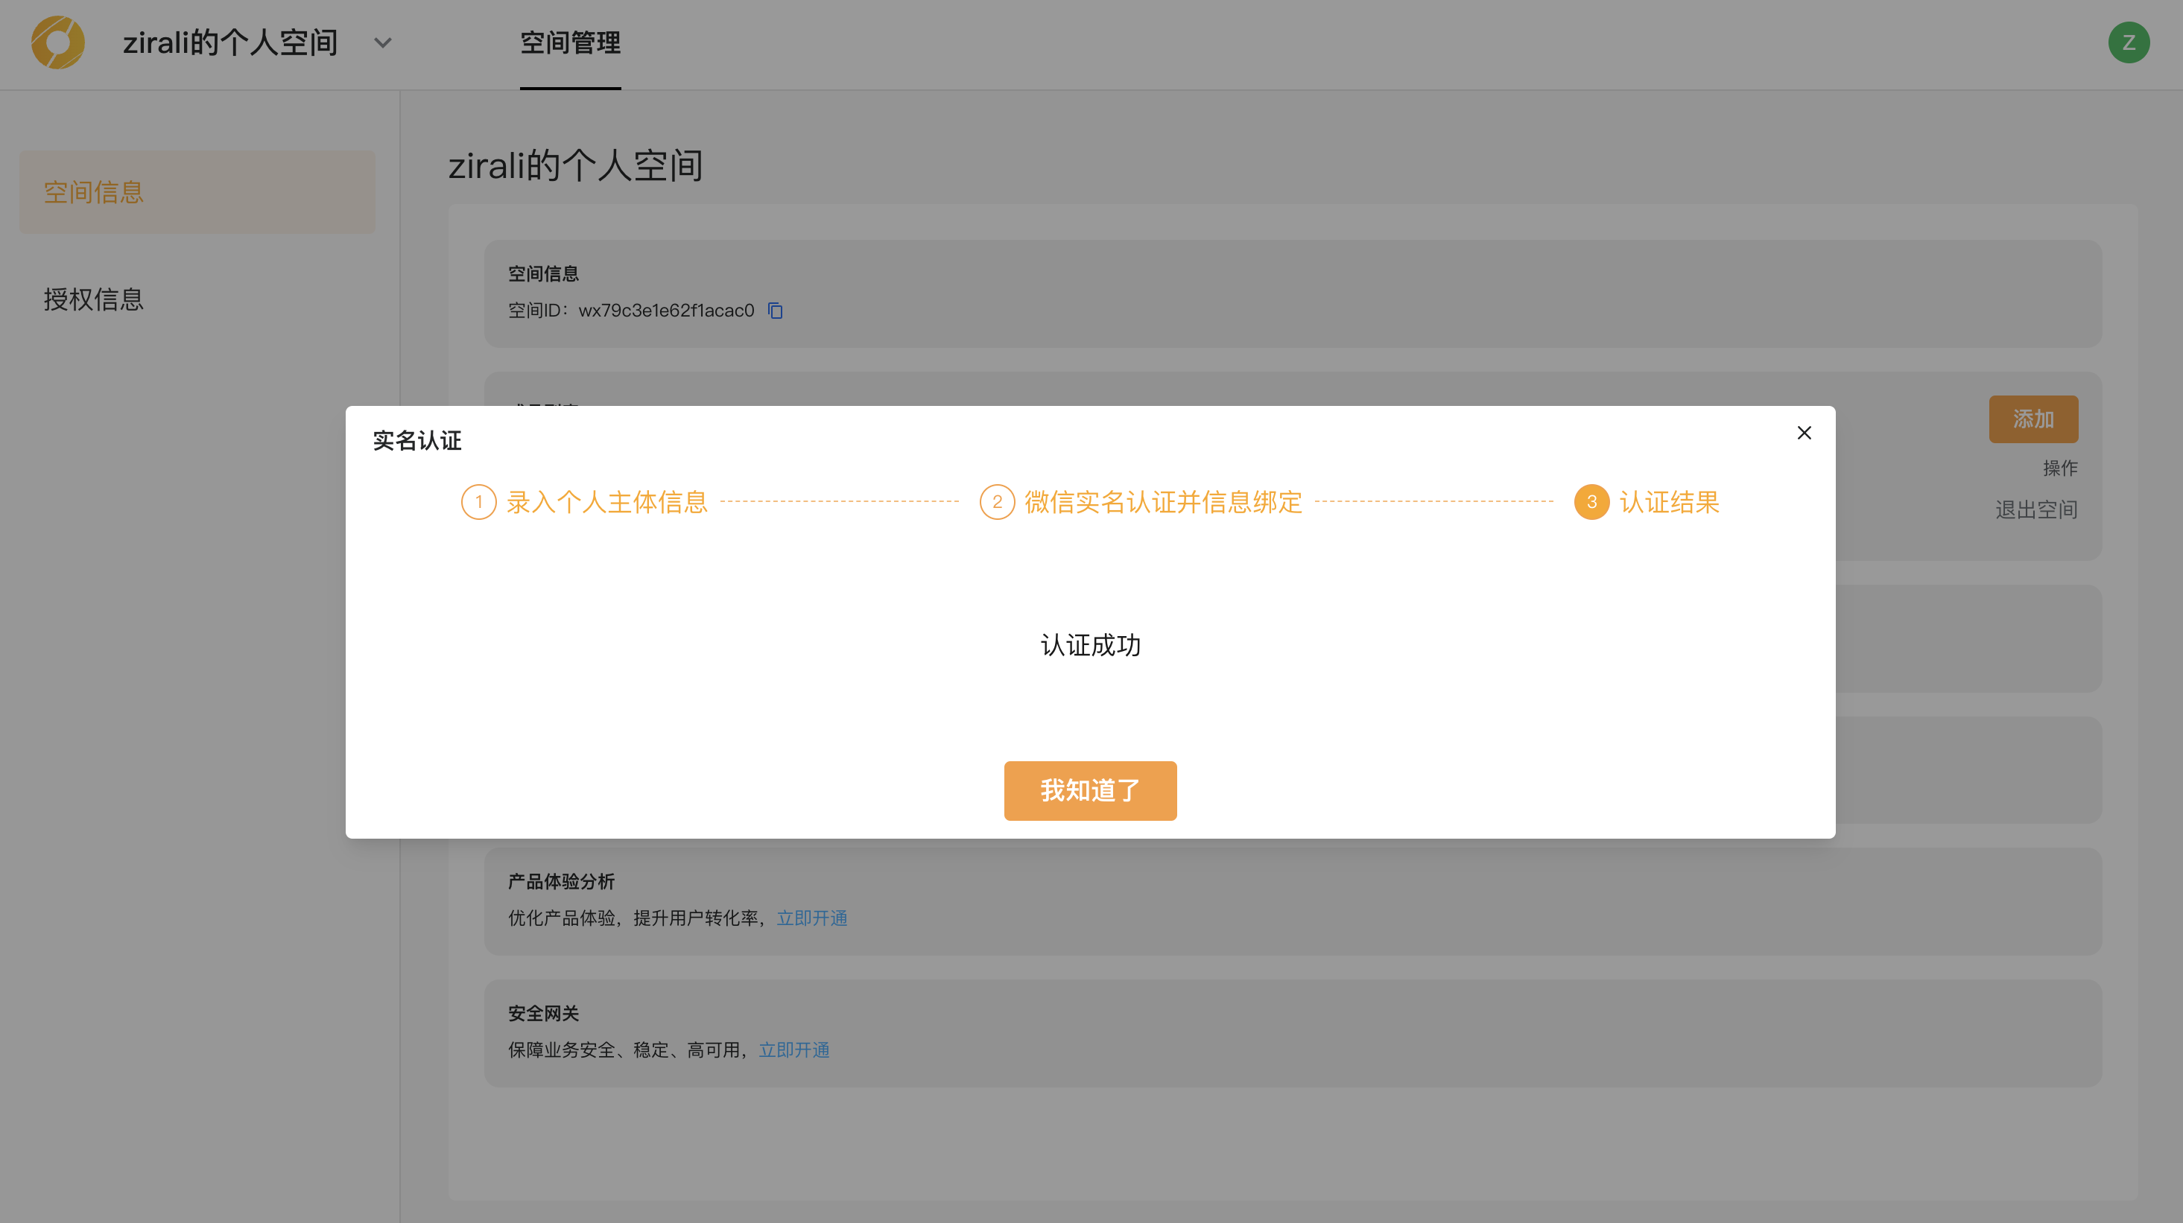Click the 我知道了 confirmation button
The height and width of the screenshot is (1223, 2183).
(1090, 790)
